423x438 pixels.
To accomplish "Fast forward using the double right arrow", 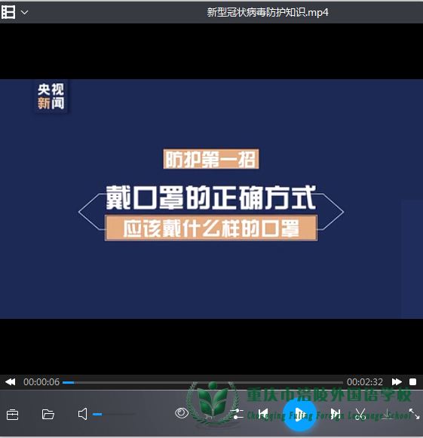I will [x=397, y=382].
